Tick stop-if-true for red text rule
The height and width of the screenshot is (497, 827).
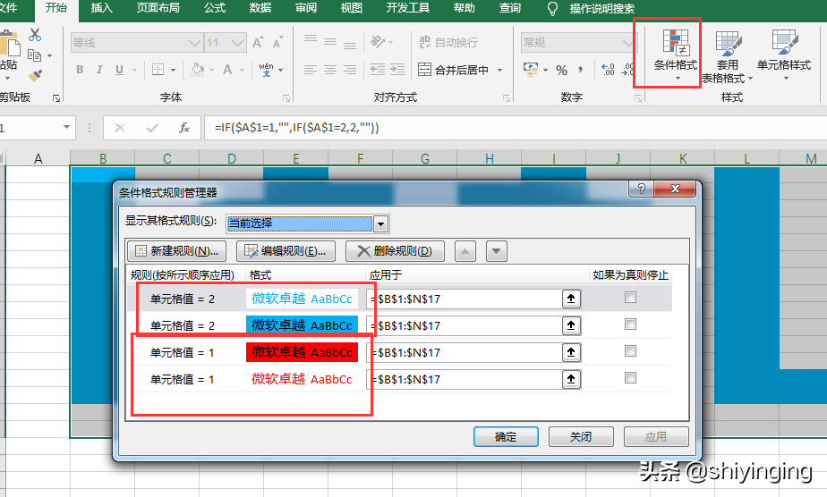pyautogui.click(x=630, y=378)
